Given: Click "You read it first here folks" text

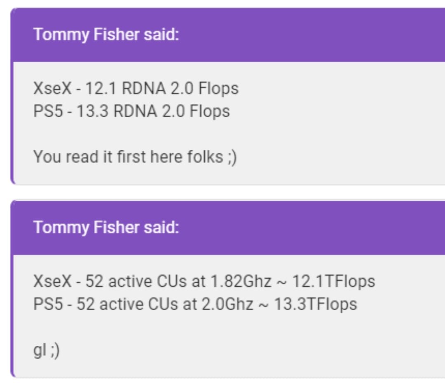Looking at the screenshot, I should point(128,156).
